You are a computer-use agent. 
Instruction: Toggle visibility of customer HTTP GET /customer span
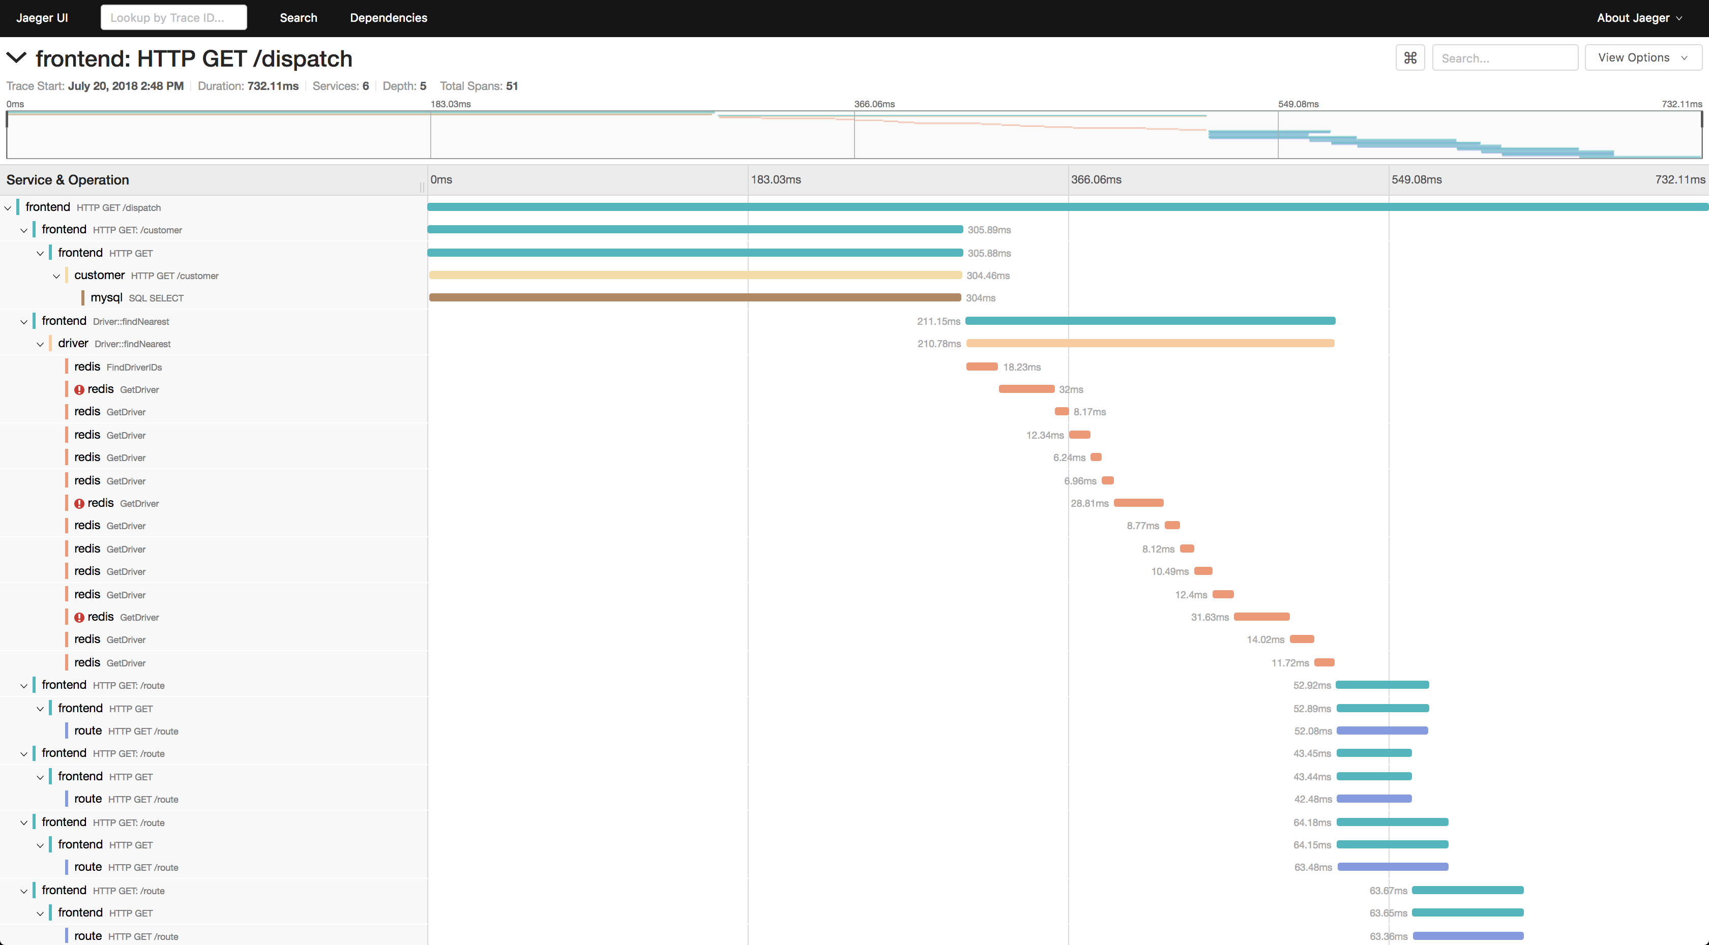[52, 275]
